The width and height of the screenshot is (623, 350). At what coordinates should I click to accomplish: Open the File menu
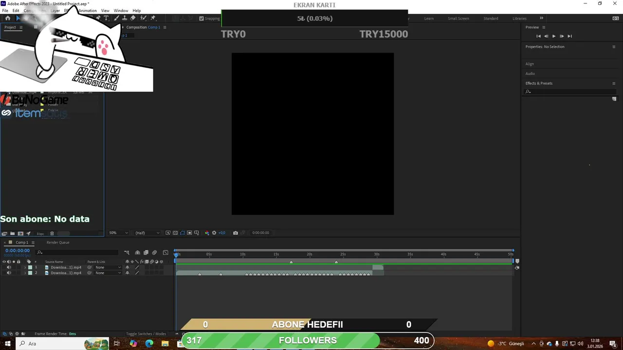pyautogui.click(x=5, y=11)
